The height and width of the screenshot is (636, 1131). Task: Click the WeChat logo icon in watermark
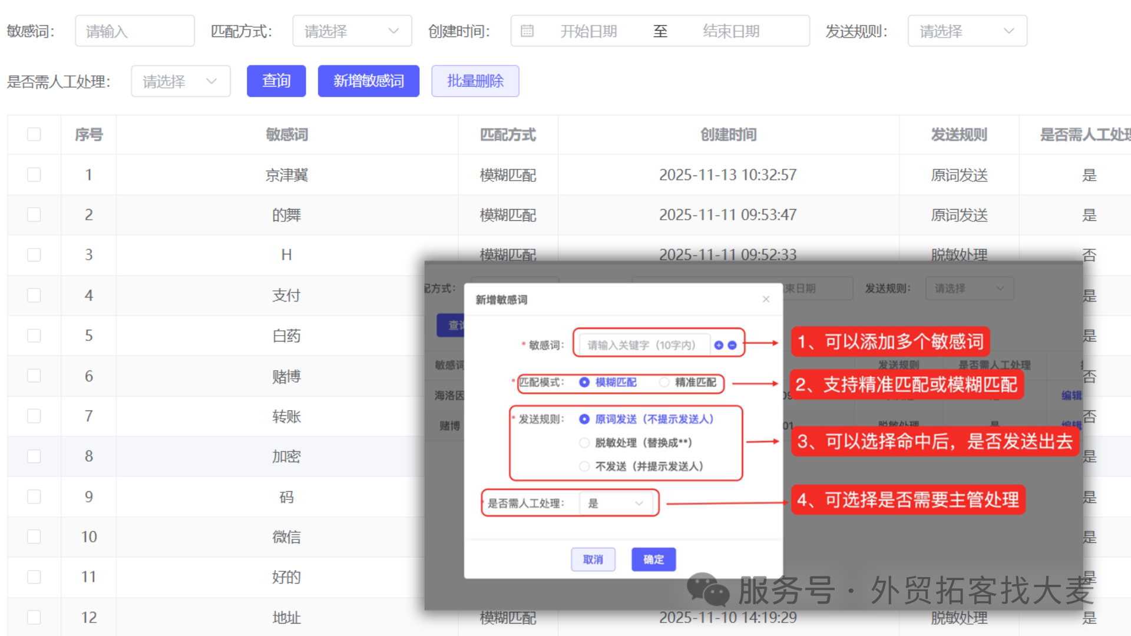708,589
